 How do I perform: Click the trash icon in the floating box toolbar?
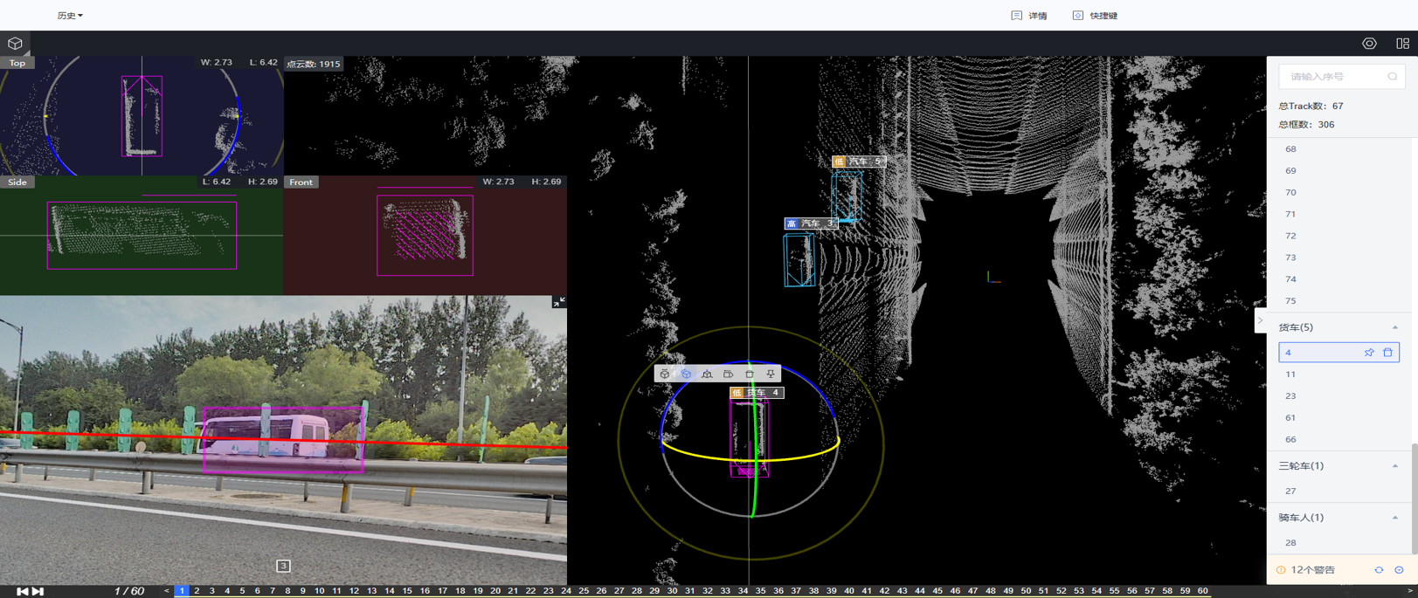click(x=749, y=374)
